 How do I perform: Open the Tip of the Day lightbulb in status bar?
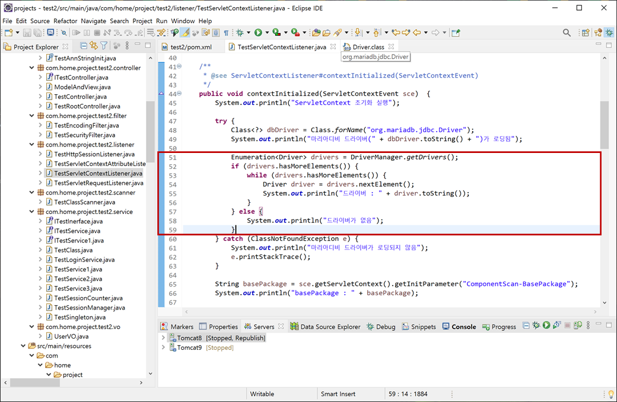(610, 394)
